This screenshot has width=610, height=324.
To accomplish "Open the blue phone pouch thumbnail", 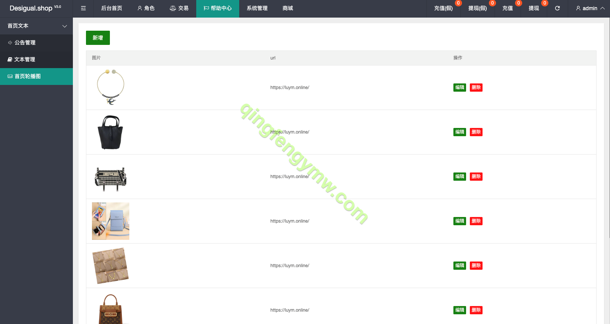I will point(111,221).
